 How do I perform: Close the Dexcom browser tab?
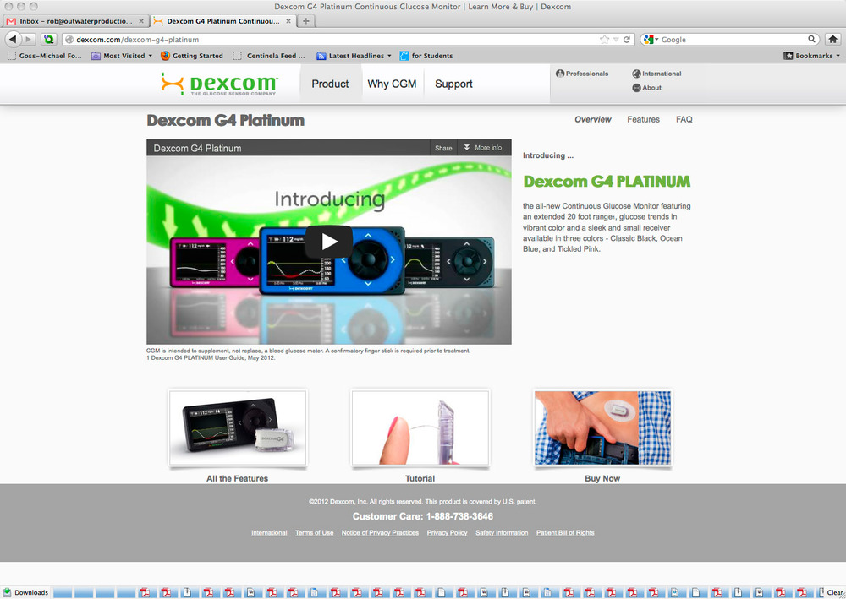288,21
